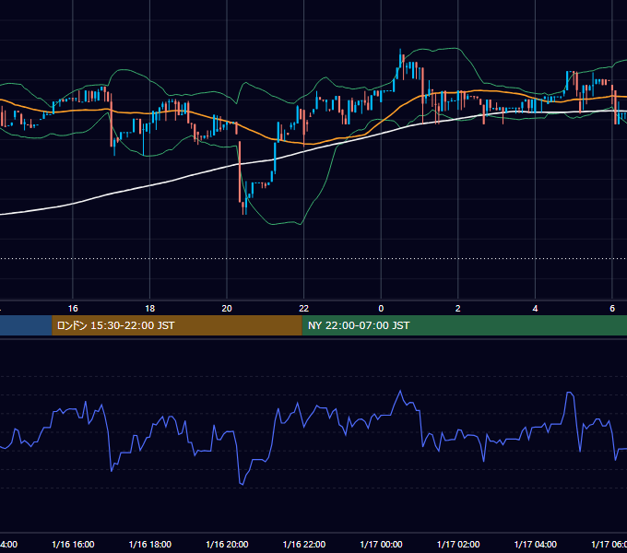Viewport: 627px width, 553px height.
Task: Click the blue session bar before ロンドン
Action: [26, 325]
